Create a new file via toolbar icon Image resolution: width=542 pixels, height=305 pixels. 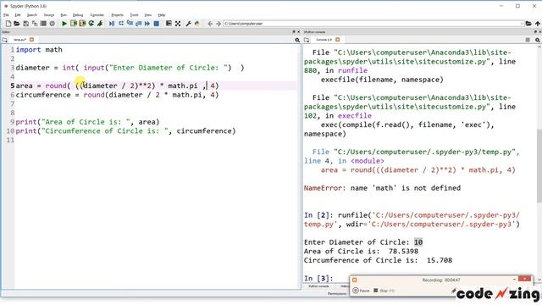(x=8, y=24)
